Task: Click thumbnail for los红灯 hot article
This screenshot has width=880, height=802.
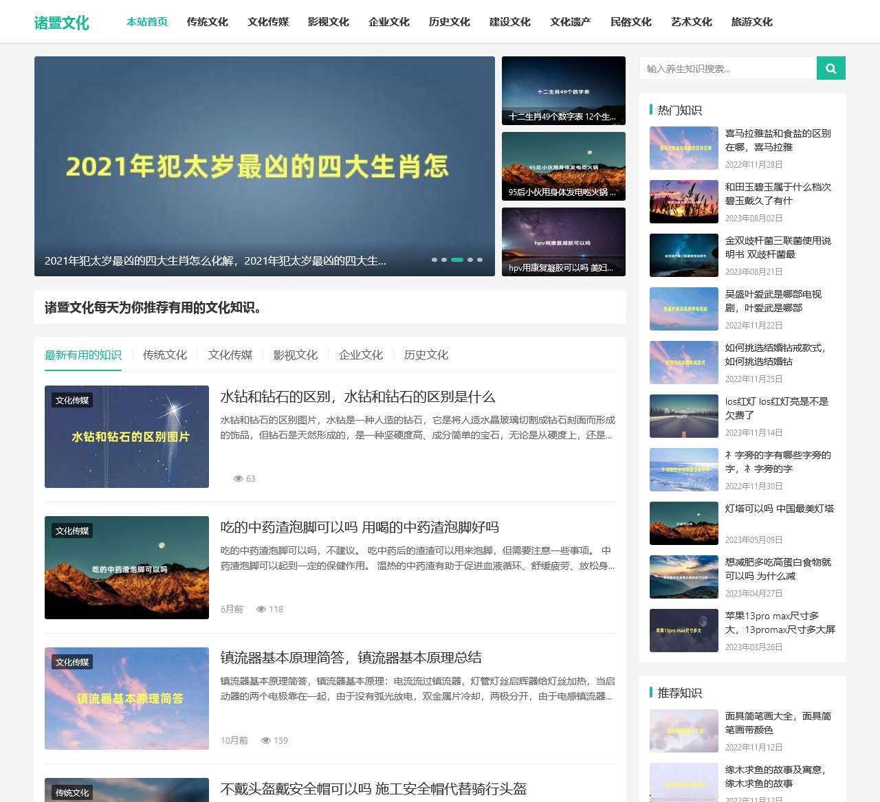Action: point(684,416)
